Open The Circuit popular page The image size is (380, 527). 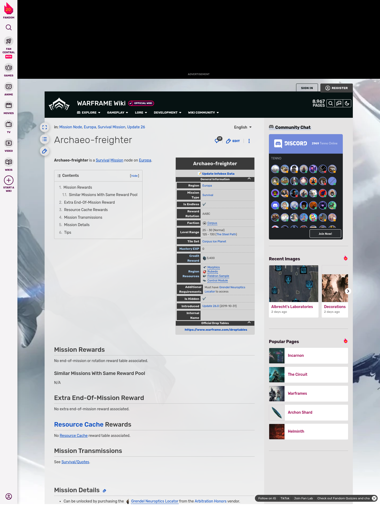click(x=308, y=375)
